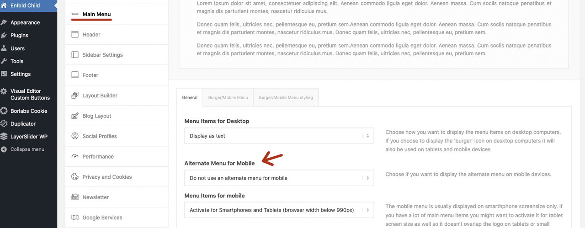This screenshot has width=585, height=228.
Task: Open Privacy and Cookies options
Action: [x=117, y=177]
